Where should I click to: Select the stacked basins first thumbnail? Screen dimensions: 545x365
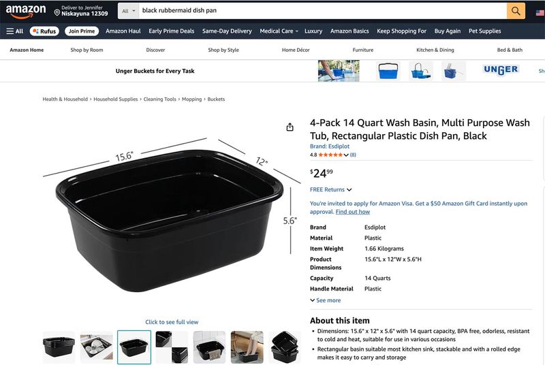[59, 347]
